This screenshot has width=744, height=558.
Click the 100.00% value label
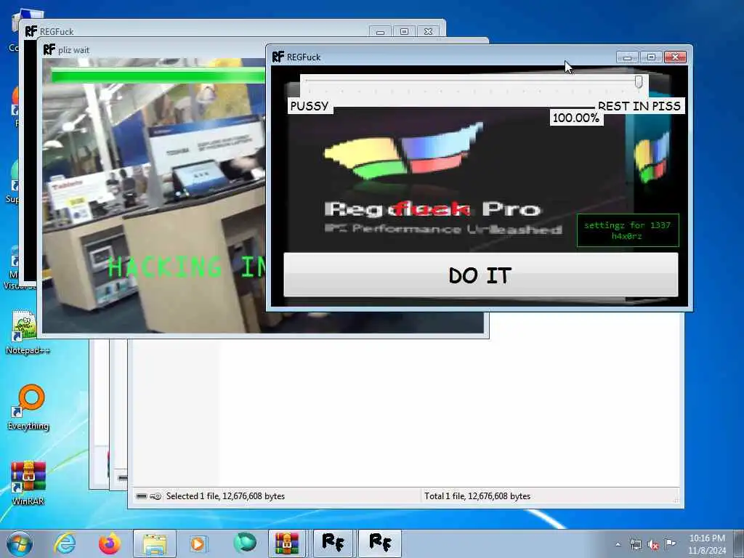[576, 118]
